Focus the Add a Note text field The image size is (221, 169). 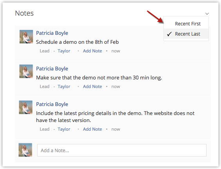point(122,150)
